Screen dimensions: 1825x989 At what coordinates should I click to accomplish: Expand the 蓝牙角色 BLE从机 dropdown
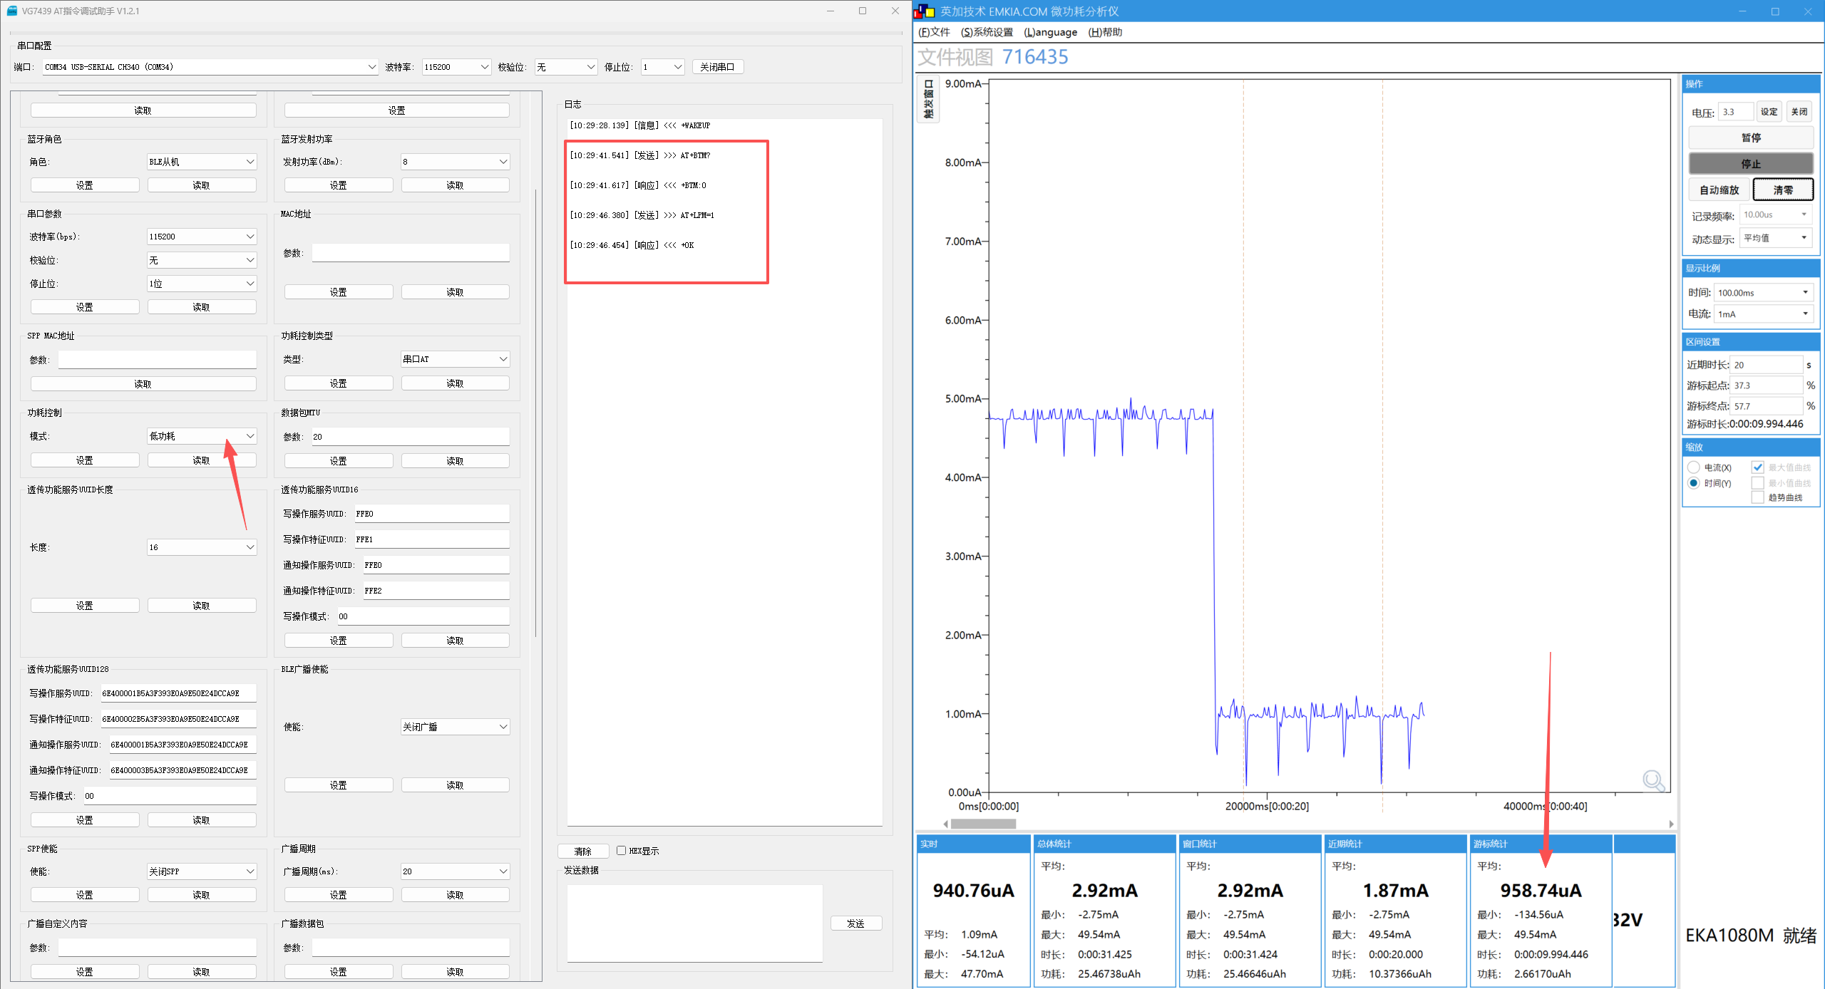tap(202, 162)
